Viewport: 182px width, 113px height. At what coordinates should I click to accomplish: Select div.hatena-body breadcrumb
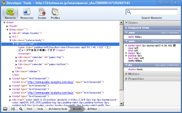point(58,109)
